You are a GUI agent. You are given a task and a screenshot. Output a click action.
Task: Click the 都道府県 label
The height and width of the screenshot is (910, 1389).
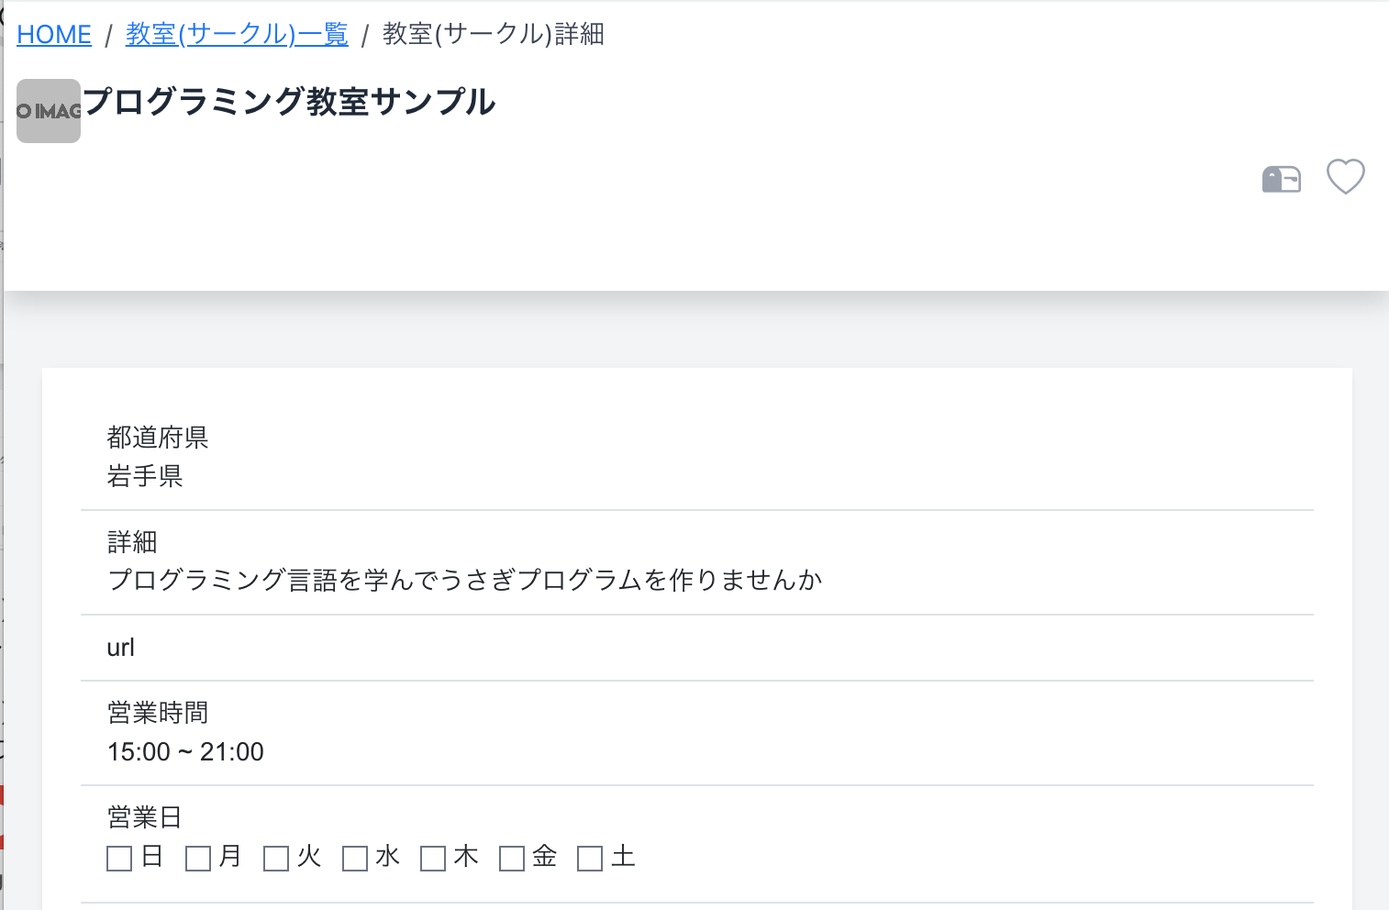coord(158,438)
